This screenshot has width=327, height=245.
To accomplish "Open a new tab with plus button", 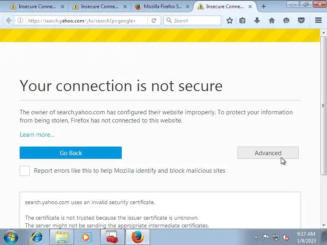I will coord(263,7).
